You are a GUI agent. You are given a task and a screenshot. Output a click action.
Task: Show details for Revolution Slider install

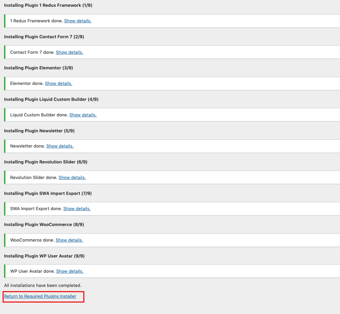(x=72, y=178)
